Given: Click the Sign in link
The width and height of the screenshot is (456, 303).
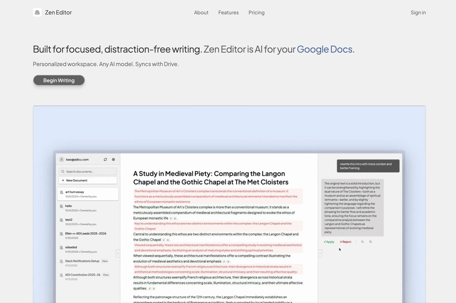Looking at the screenshot, I should click(418, 13).
